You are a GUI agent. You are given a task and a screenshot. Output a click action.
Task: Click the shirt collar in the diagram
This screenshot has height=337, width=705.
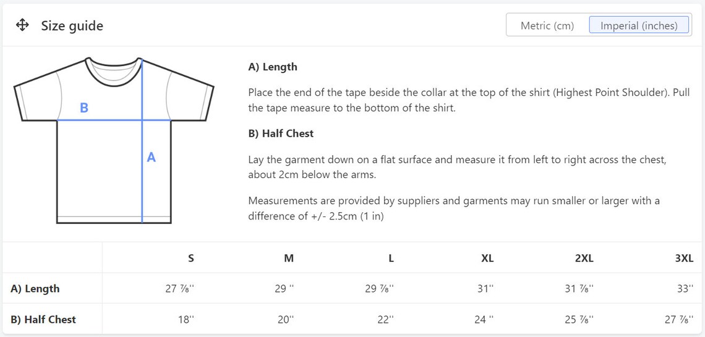coord(114,71)
